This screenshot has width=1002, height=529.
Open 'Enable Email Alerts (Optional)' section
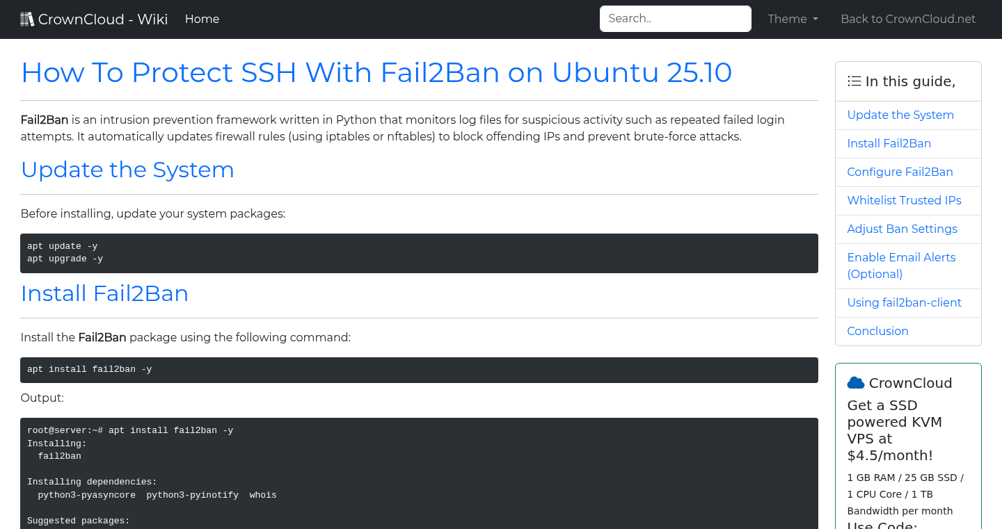coord(901,266)
